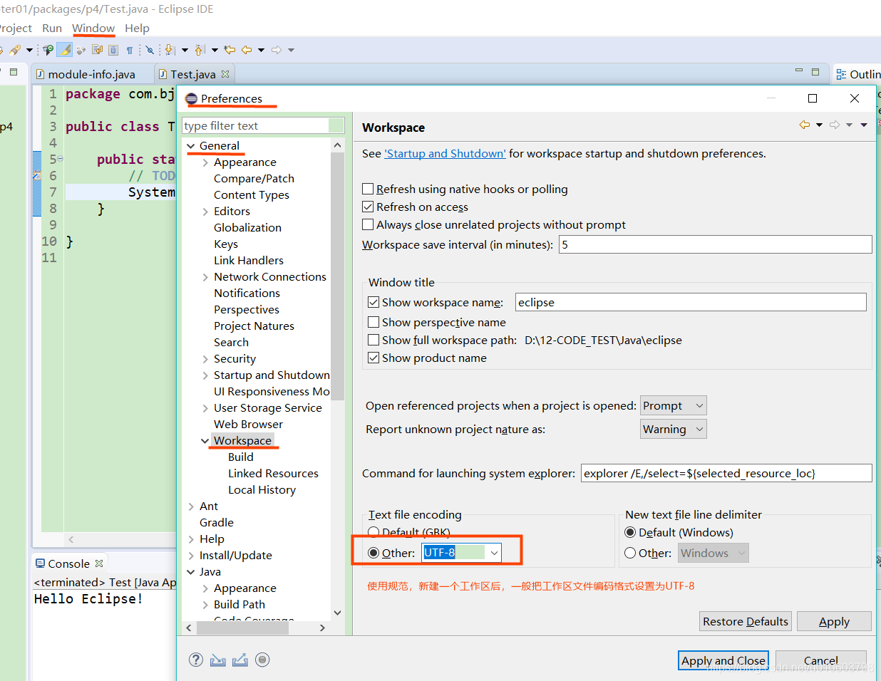This screenshot has height=681, width=881.
Task: Maximize the editor area
Action: point(815,71)
